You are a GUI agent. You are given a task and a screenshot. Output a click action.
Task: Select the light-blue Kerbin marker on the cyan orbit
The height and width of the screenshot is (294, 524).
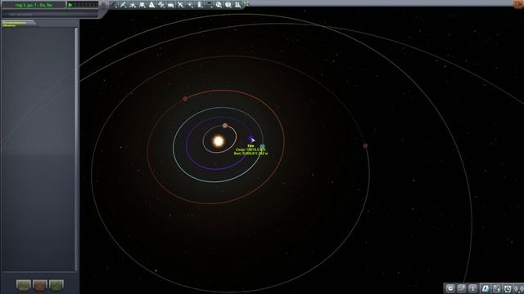263,147
